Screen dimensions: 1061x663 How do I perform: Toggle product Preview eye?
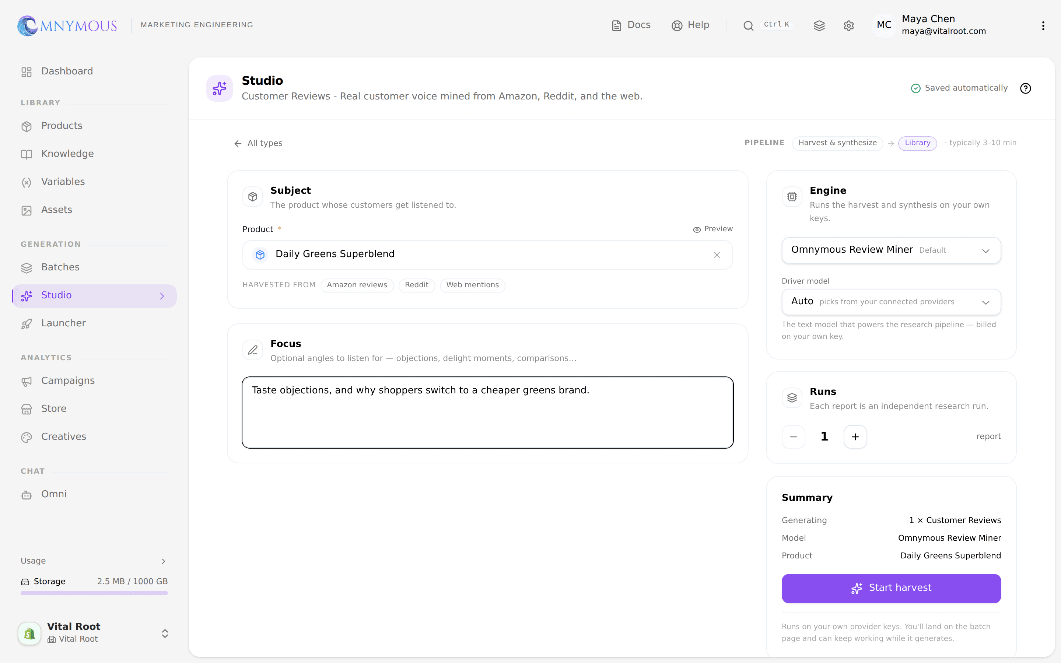click(x=712, y=229)
